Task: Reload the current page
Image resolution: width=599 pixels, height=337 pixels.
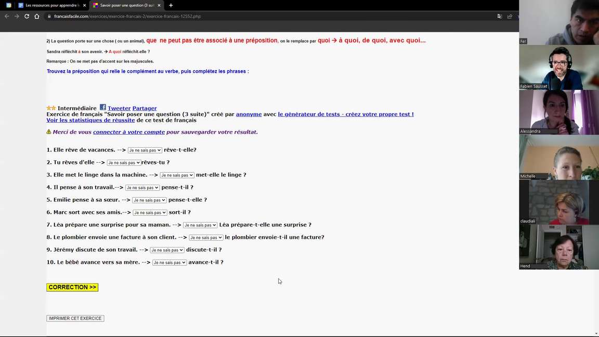Action: click(27, 17)
